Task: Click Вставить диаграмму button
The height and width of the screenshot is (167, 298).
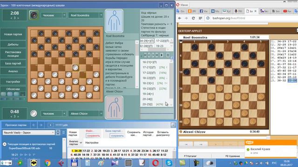Action: (x=163, y=134)
